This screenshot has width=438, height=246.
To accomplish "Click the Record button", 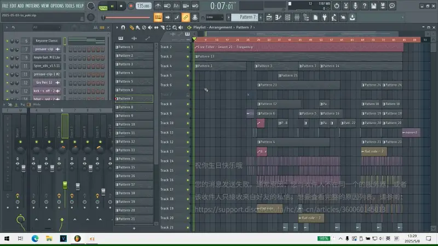I will 130,6.
